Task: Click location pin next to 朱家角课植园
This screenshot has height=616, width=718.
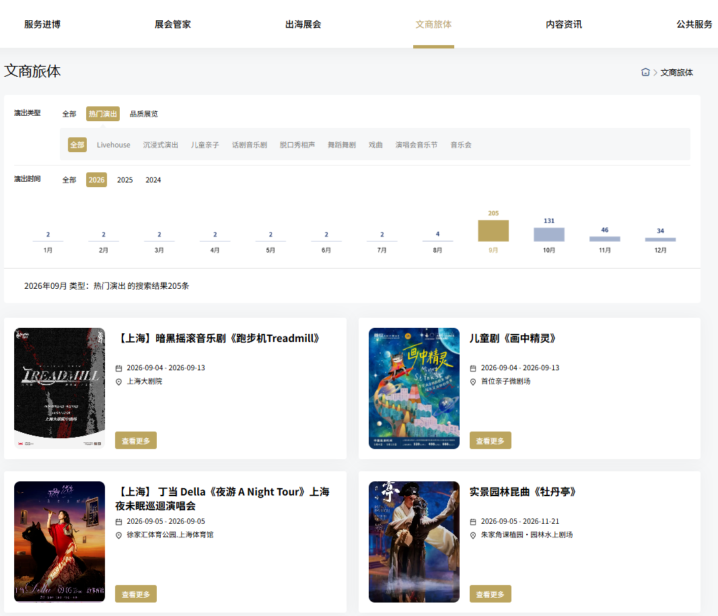Action: (473, 535)
